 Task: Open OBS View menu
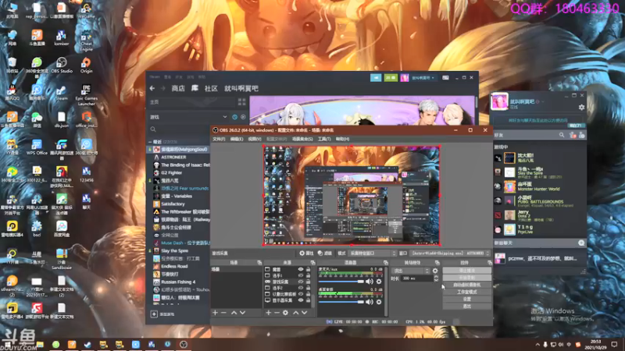tap(255, 139)
